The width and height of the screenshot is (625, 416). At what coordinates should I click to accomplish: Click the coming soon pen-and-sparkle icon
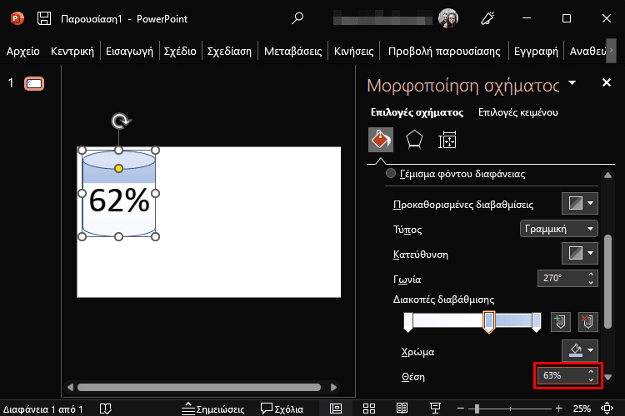point(487,18)
